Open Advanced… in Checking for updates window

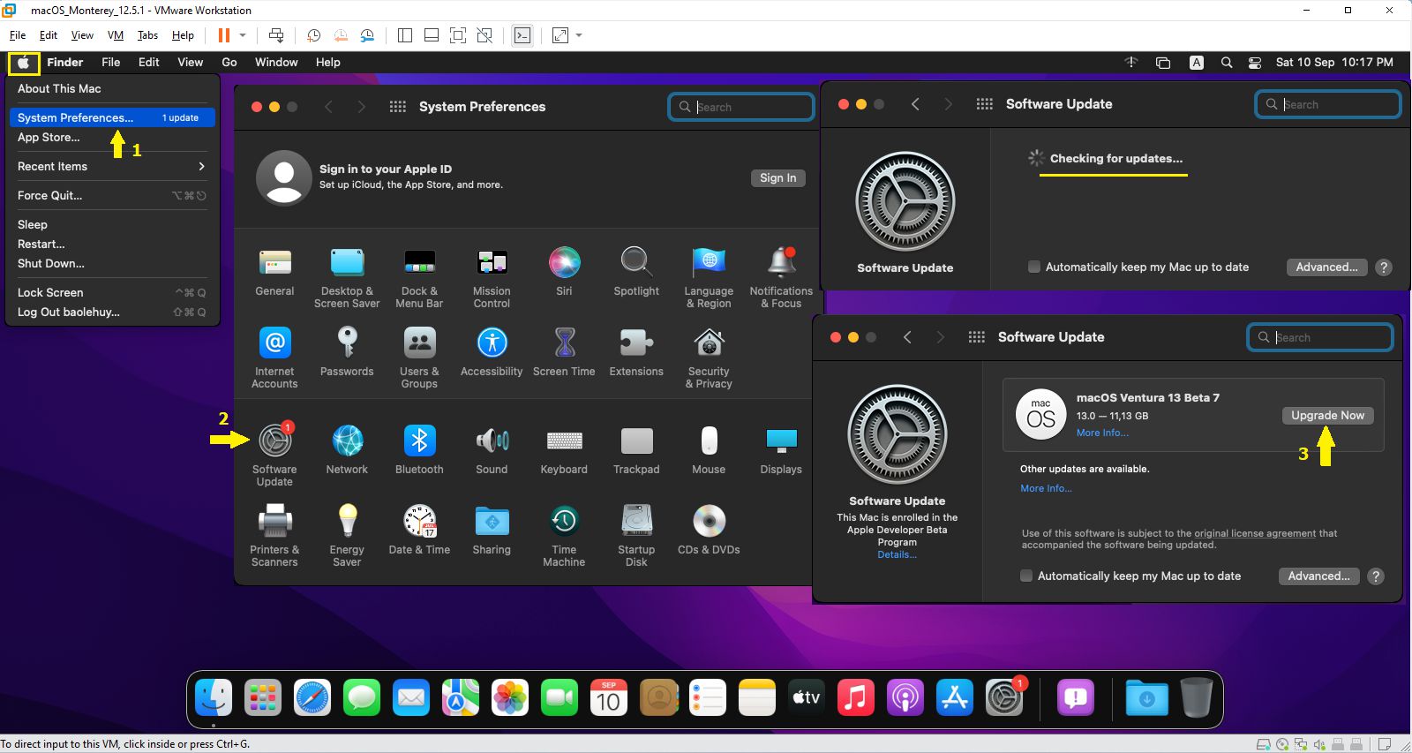1326,267
